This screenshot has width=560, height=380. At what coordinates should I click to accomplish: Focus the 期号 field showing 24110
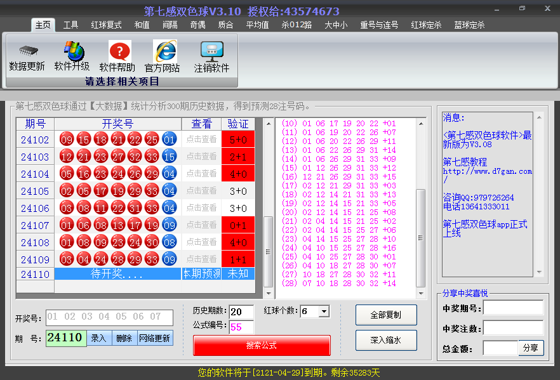66,338
